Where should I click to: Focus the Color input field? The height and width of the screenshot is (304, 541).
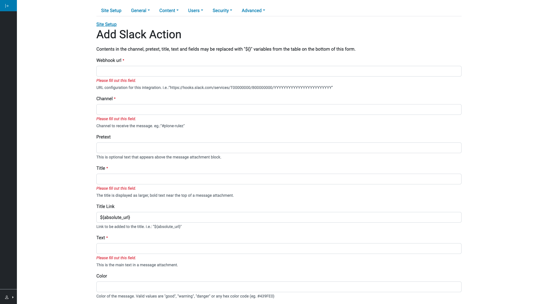(x=279, y=287)
